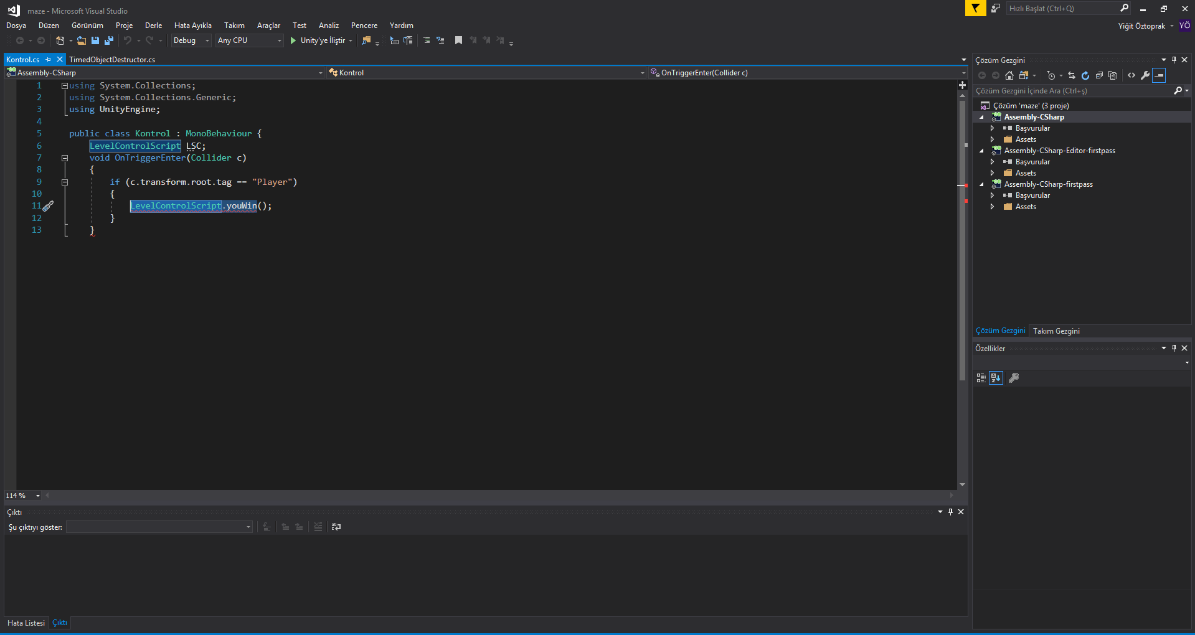Click the Property Pages wrench in Özellikler

[x=1014, y=378]
